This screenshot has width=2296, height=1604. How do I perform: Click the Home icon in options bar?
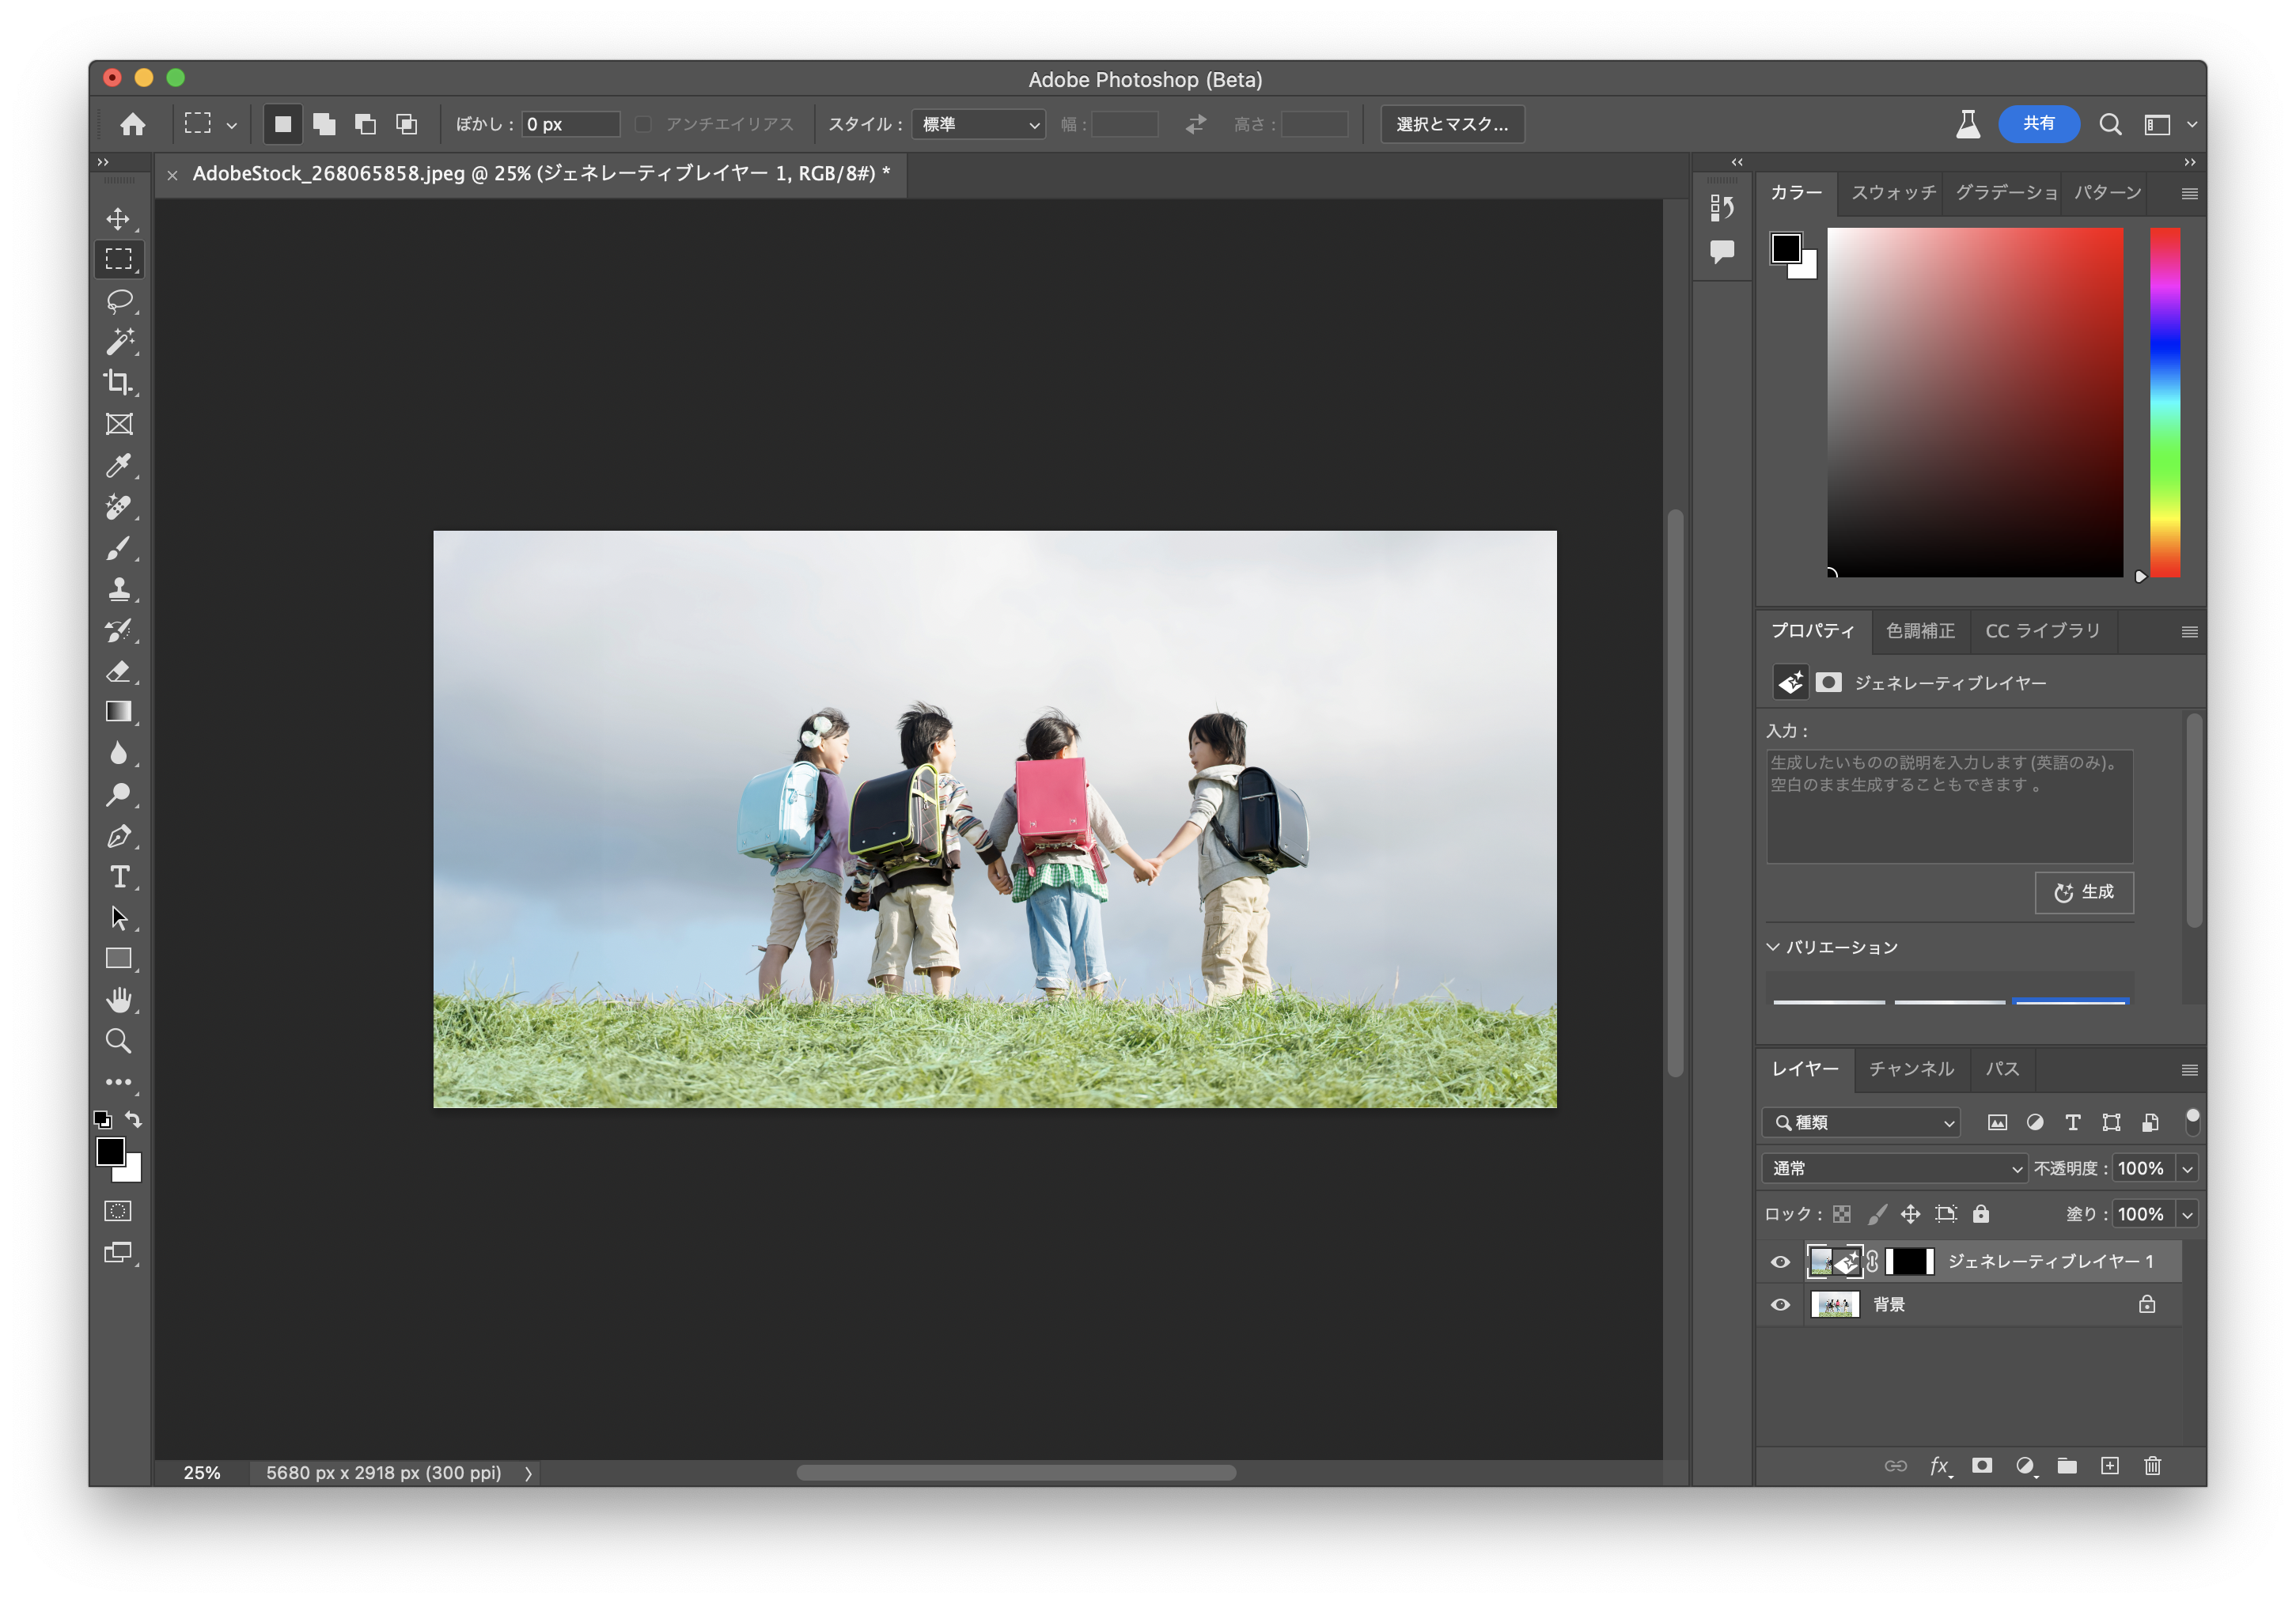click(133, 124)
